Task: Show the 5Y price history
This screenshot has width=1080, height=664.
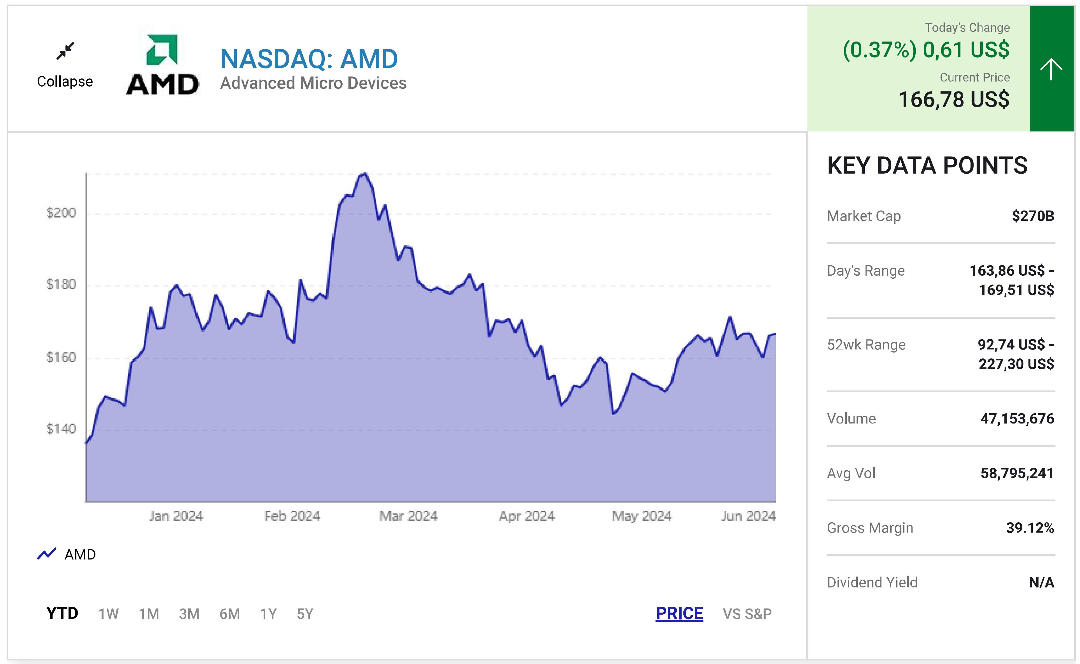Action: pos(305,613)
